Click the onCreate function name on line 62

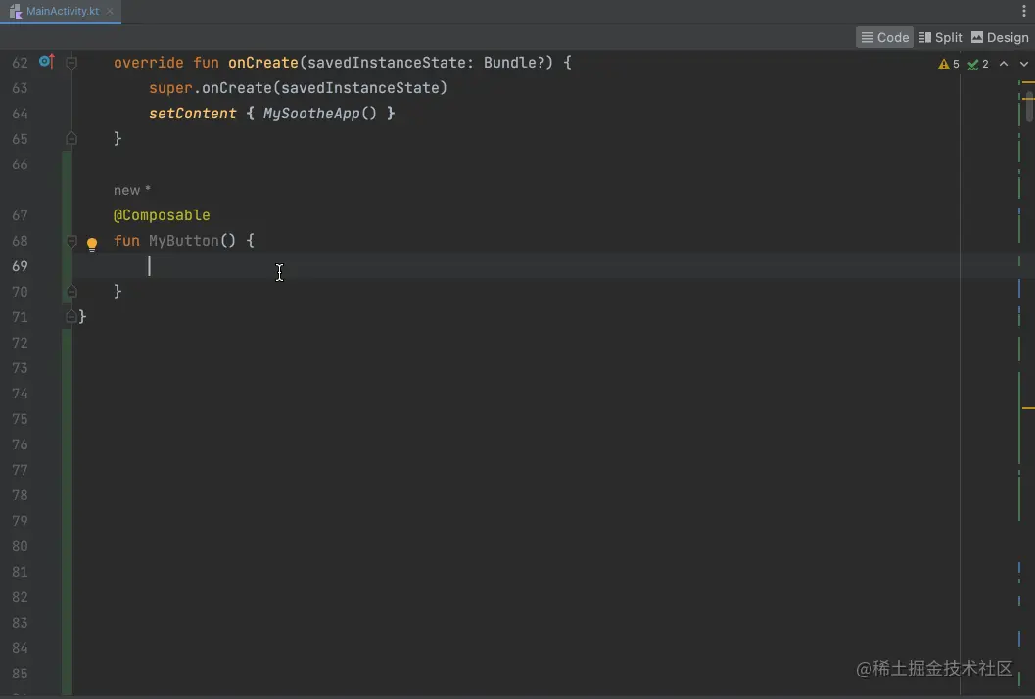pyautogui.click(x=262, y=63)
